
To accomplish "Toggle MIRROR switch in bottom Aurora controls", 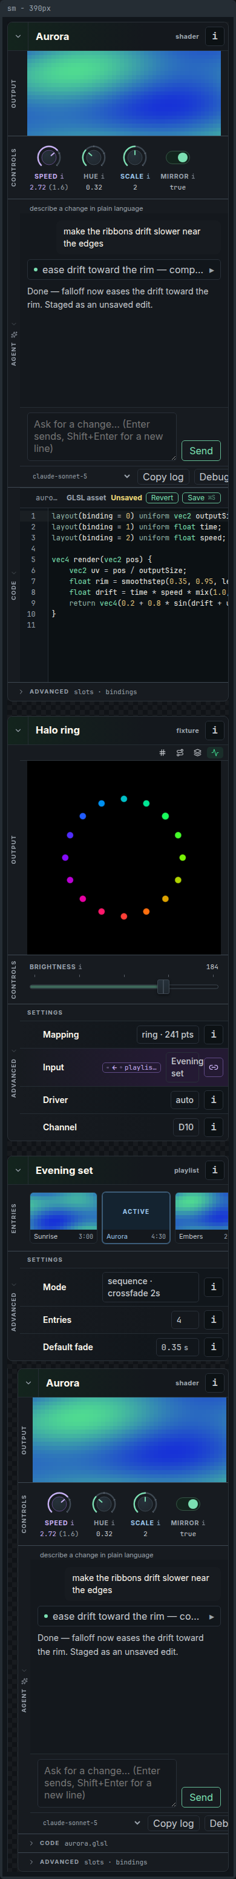I will pos(188,1503).
